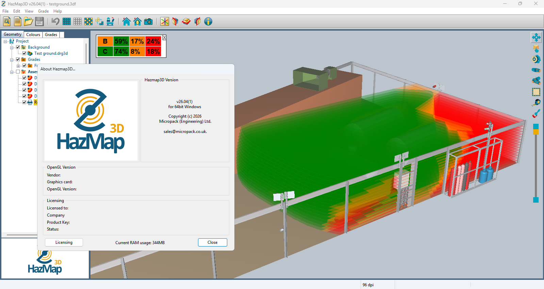This screenshot has width=544, height=289.
Task: Uncheck the checkbox under the Grades folder
Action: [24, 66]
